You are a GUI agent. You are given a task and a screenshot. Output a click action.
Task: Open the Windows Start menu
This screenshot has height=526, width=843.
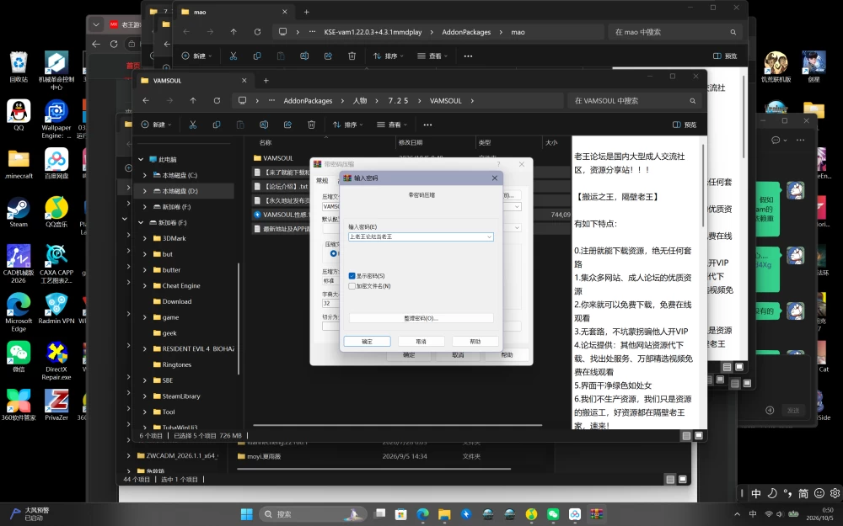[x=247, y=514]
